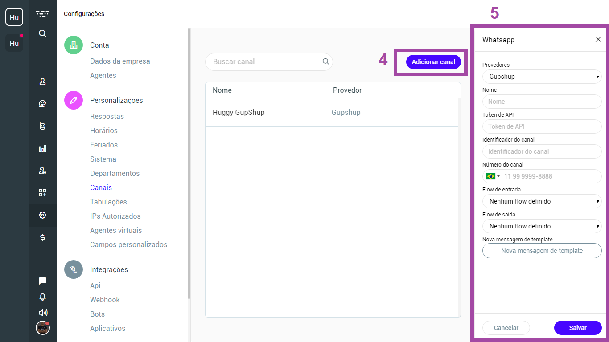Open the chatbot robot icon in sidebar
The width and height of the screenshot is (609, 342).
click(x=42, y=126)
